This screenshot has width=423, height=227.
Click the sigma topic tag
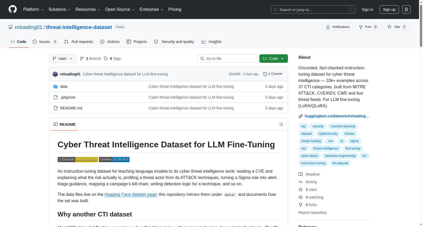[x=354, y=141]
